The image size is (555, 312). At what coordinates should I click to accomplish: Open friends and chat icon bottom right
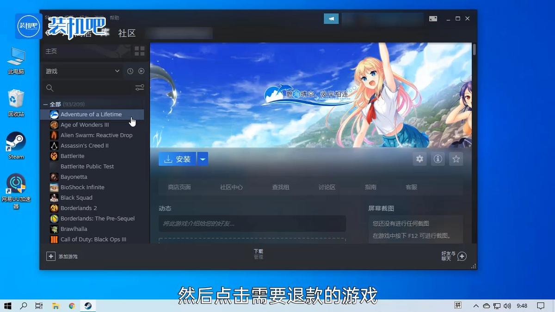tap(461, 256)
